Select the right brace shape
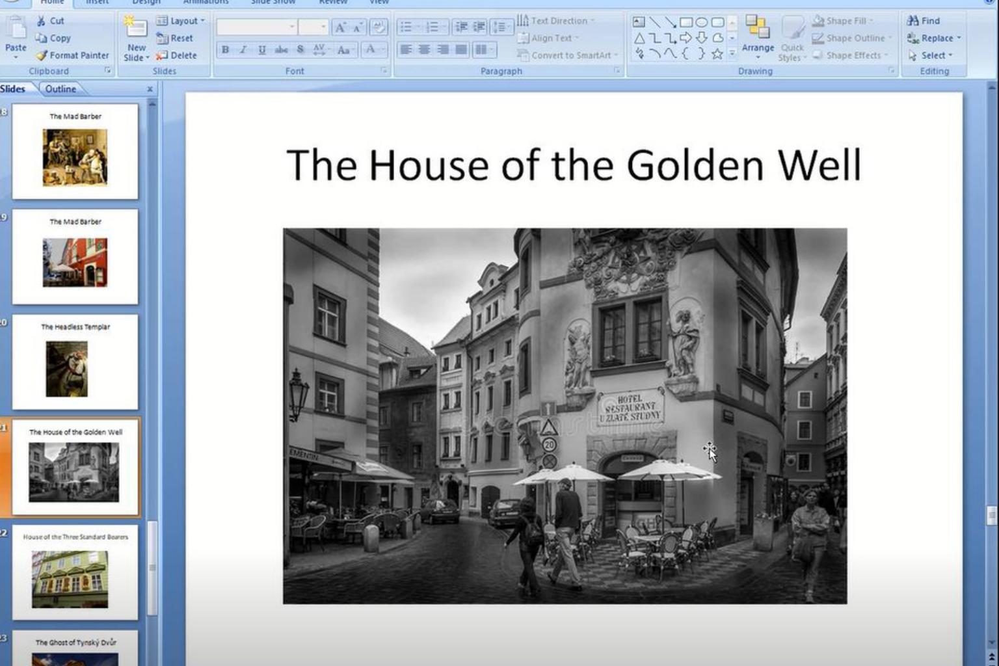This screenshot has height=666, width=999. click(x=702, y=54)
